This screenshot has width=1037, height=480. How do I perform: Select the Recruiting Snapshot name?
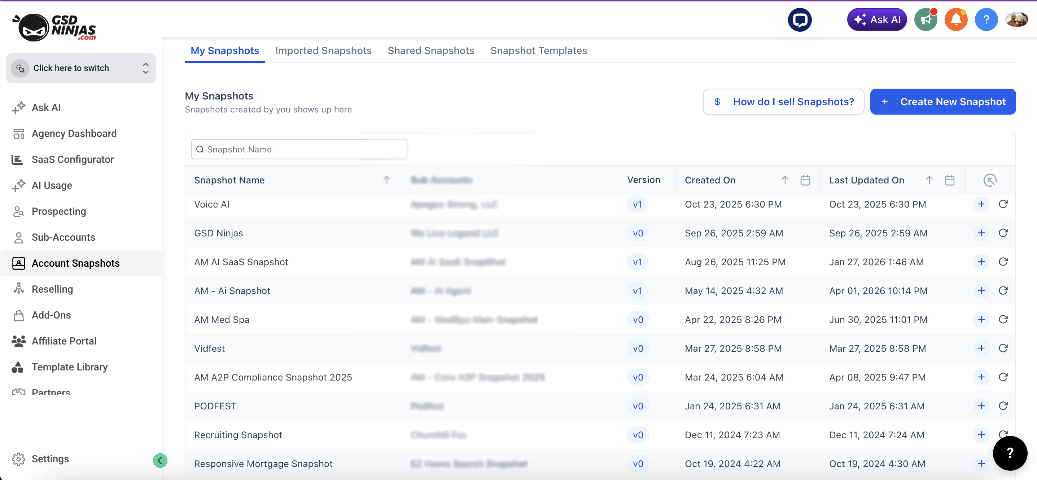click(238, 435)
